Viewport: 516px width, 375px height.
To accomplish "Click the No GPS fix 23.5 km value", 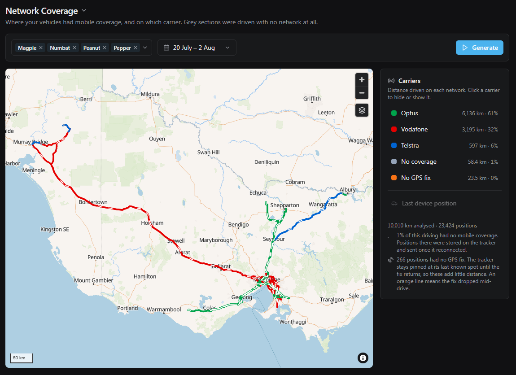I will 483,178.
